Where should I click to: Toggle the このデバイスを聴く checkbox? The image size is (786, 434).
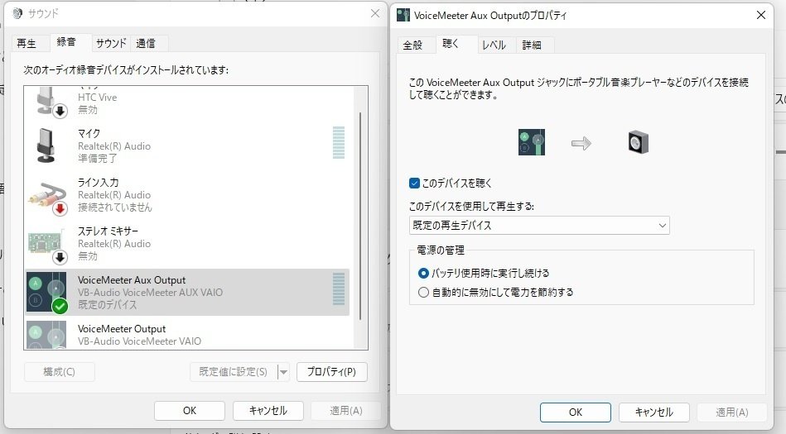click(414, 184)
